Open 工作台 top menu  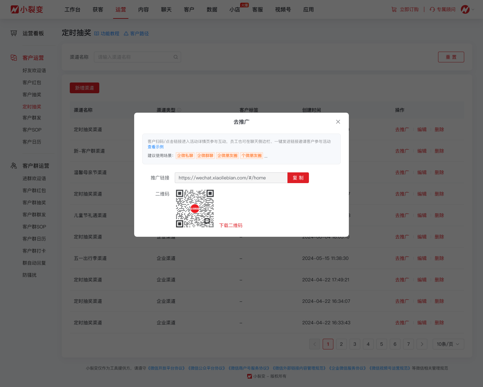72,10
